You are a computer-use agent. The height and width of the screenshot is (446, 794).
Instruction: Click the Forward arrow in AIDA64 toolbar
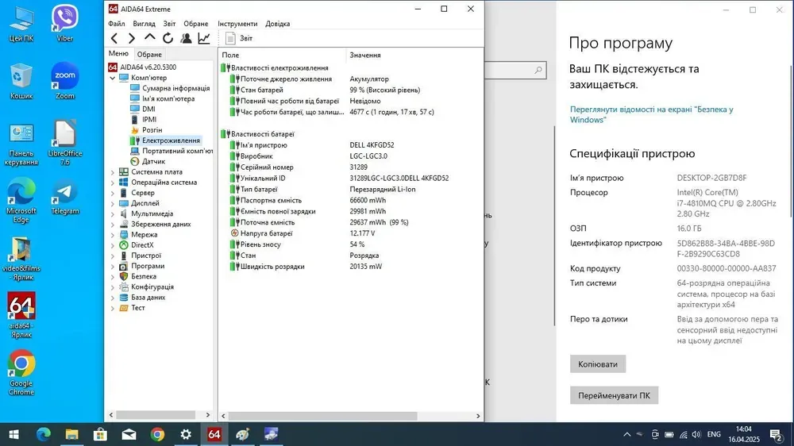(132, 38)
